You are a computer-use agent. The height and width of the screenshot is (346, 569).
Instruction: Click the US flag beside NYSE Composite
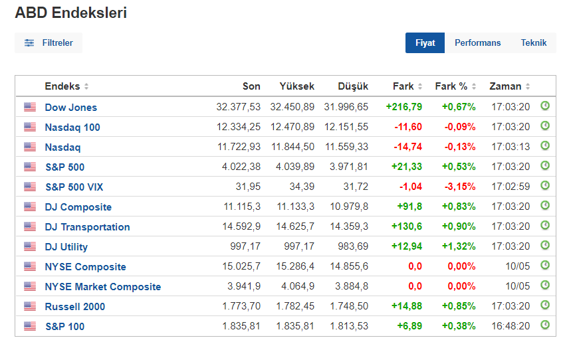pos(30,266)
